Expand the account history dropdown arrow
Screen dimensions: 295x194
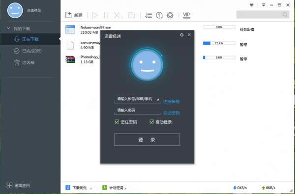[x=158, y=99]
